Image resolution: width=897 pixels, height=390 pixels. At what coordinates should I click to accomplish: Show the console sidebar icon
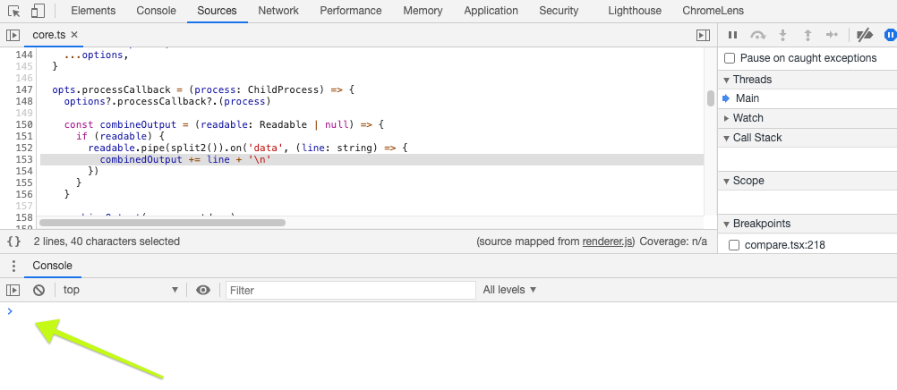coord(13,290)
